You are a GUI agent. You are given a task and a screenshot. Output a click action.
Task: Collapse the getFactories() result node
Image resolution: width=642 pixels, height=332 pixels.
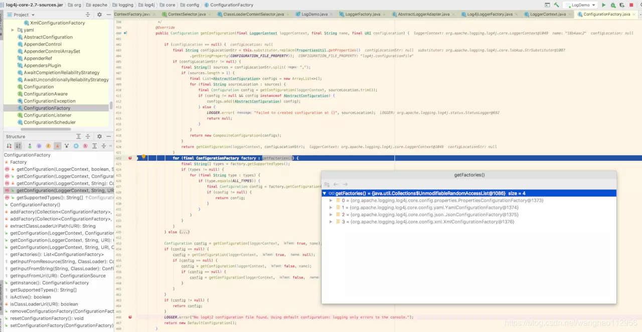[x=325, y=193]
